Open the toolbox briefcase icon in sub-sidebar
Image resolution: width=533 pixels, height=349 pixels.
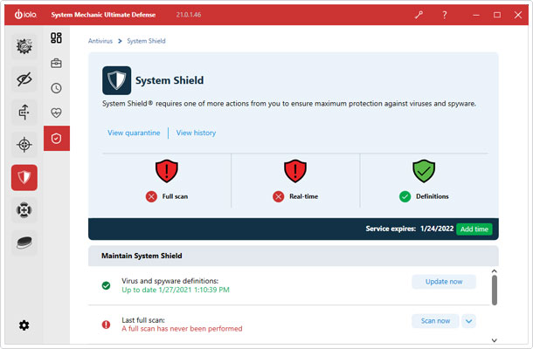57,63
